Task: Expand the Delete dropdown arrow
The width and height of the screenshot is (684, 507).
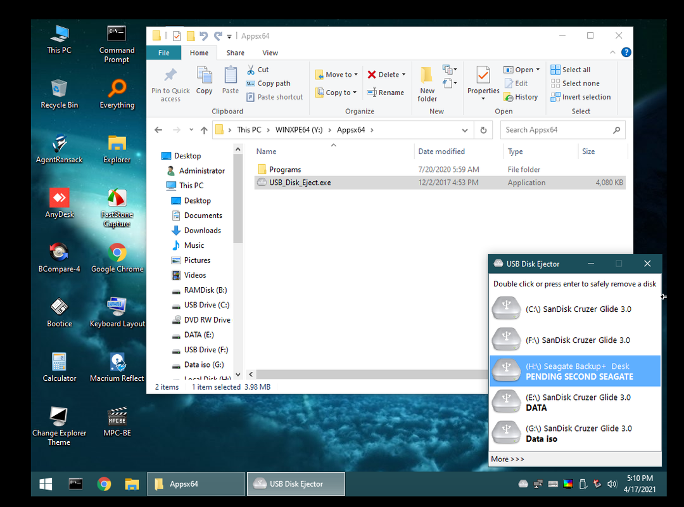Action: 404,75
